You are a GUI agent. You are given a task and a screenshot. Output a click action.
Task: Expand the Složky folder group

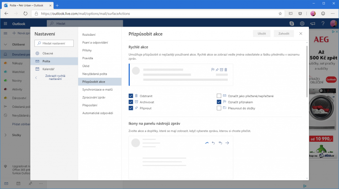click(5, 135)
